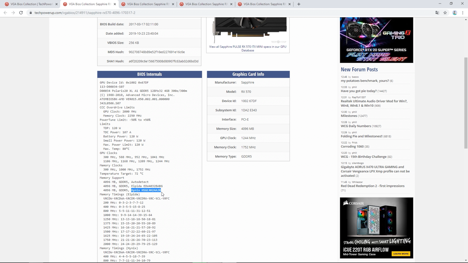This screenshot has height=263, width=468.
Task: Open 'WCG - 15th Birthday Challenge' thread
Action: tap(364, 157)
